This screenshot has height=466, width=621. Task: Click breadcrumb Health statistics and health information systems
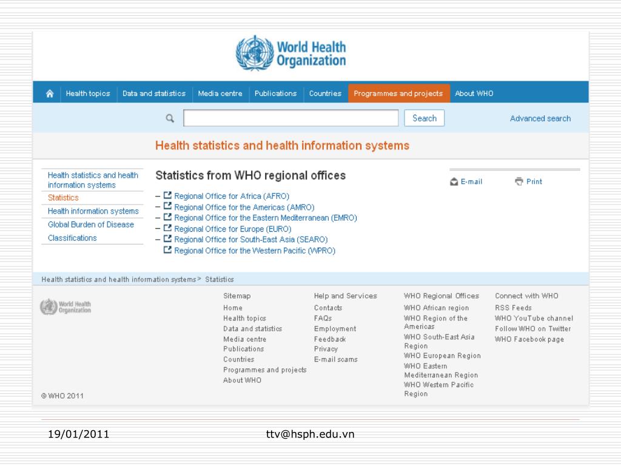click(119, 279)
